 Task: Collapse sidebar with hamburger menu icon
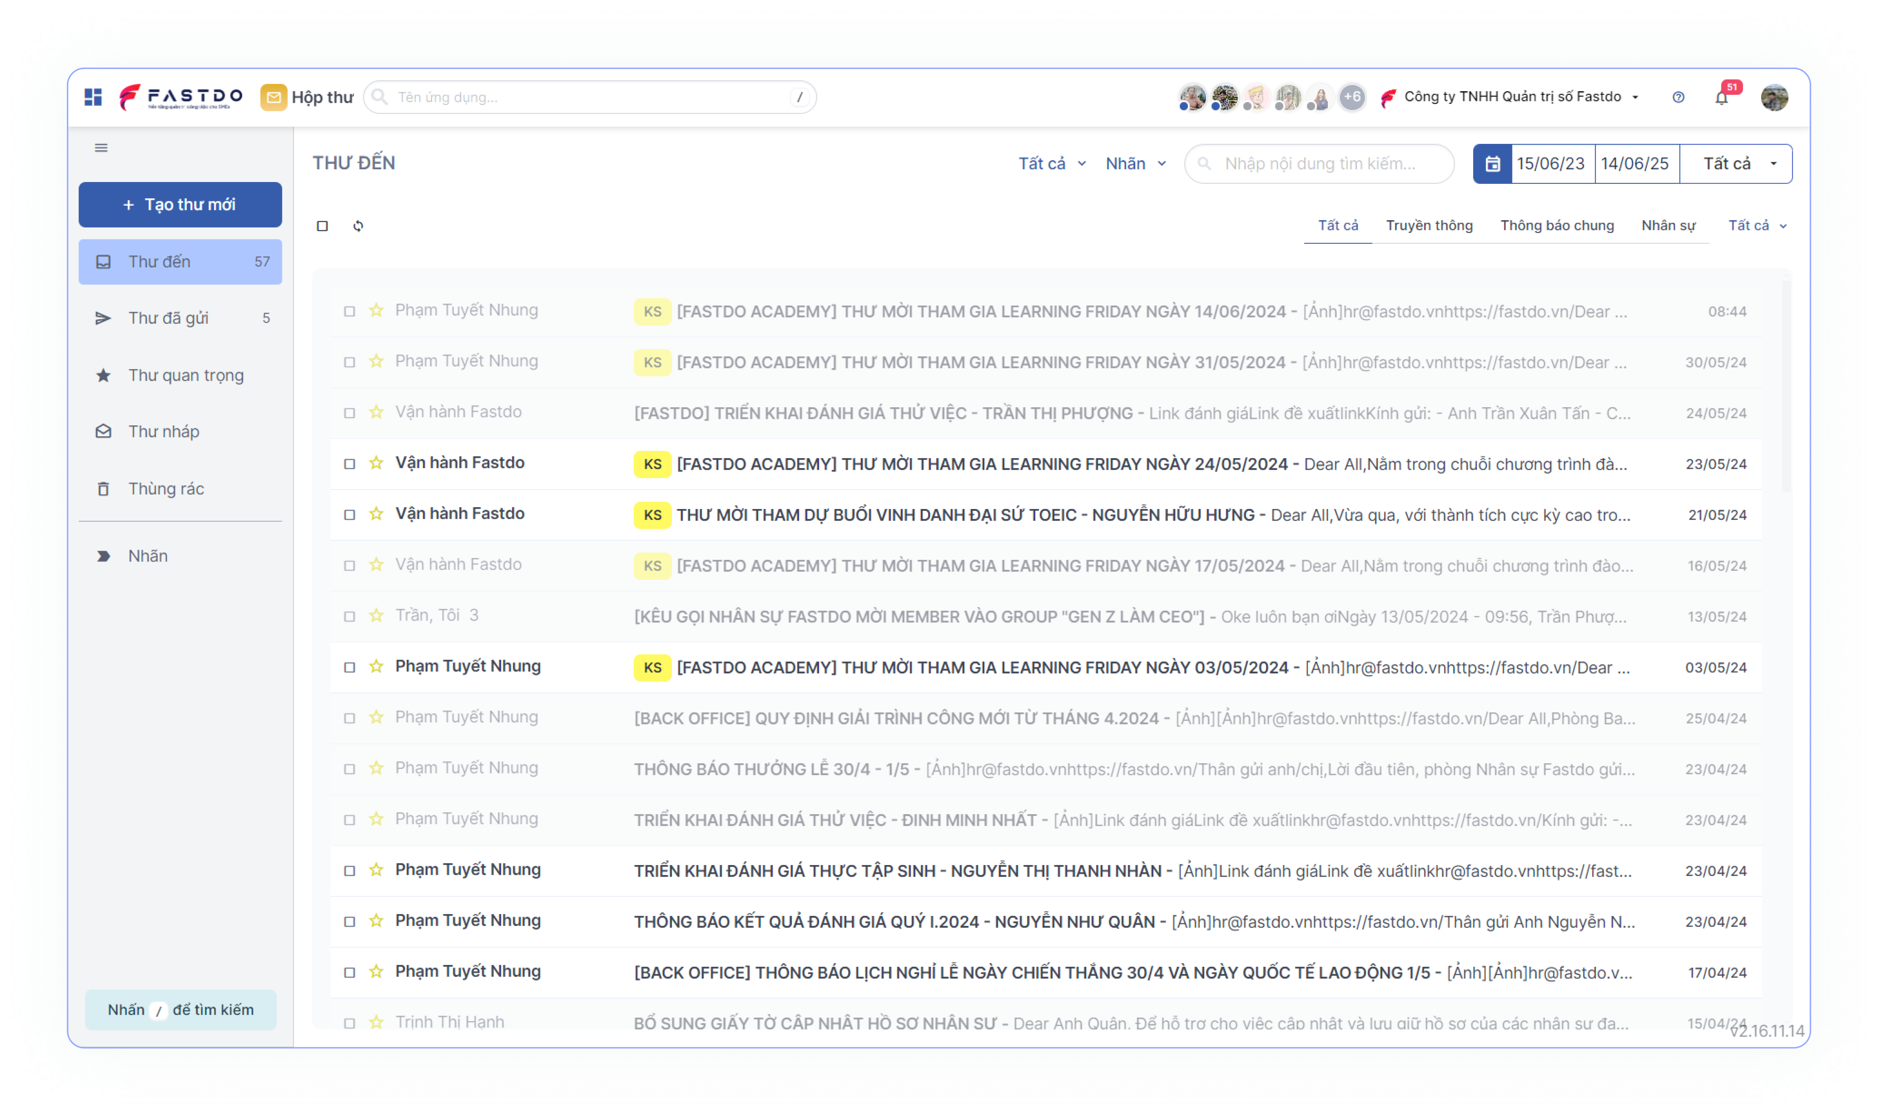click(101, 148)
